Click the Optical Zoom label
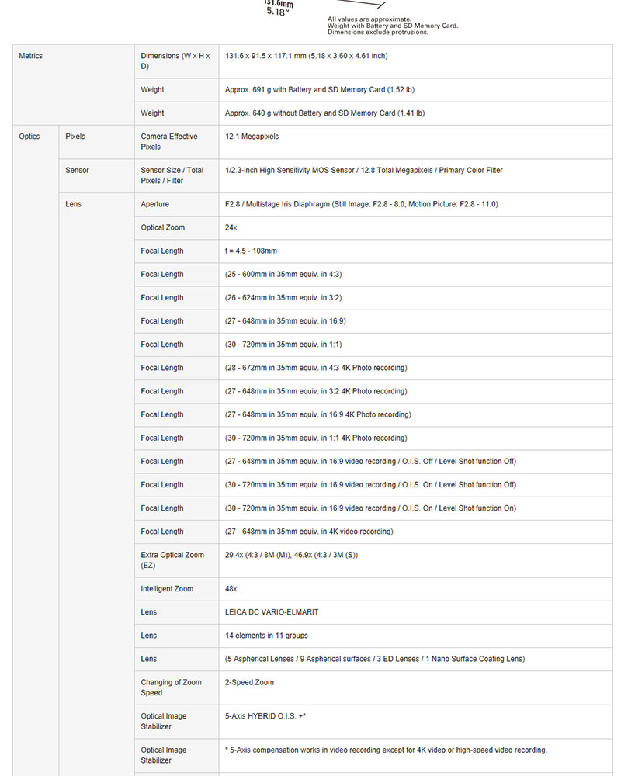Image resolution: width=621 pixels, height=776 pixels. tap(163, 228)
